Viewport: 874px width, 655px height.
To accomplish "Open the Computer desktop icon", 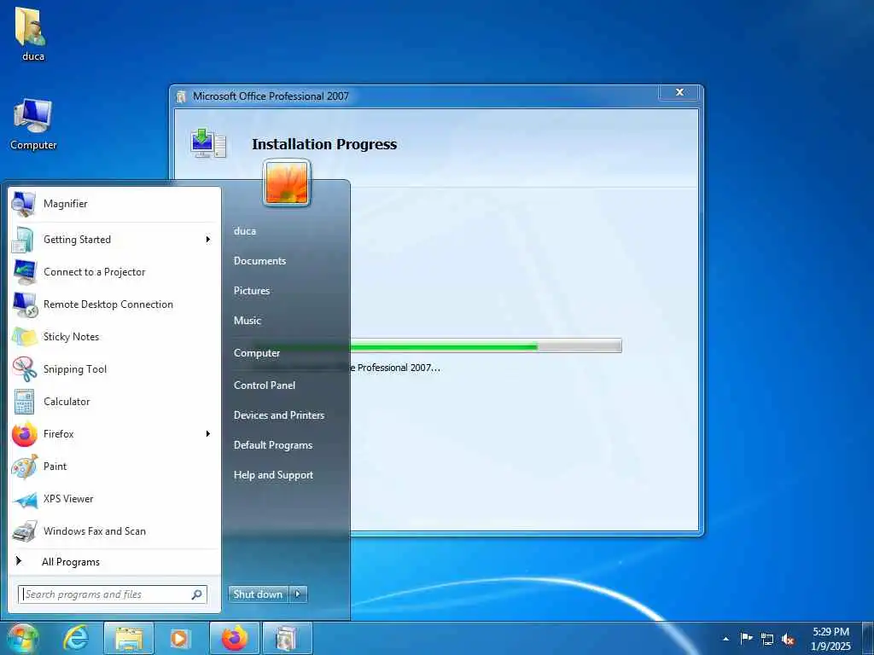I will 33,124.
